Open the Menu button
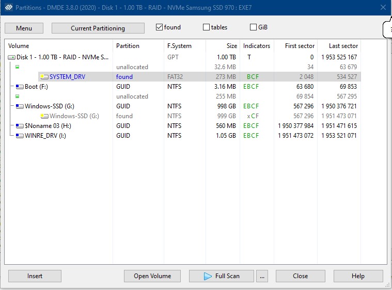 pos(24,28)
